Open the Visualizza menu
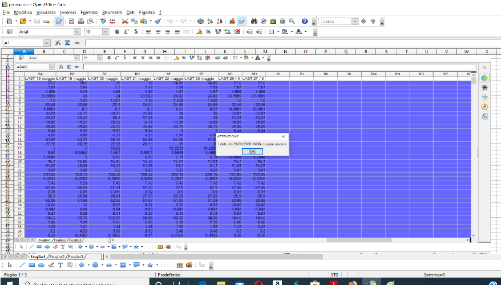Image resolution: width=501 pixels, height=285 pixels. (x=46, y=12)
